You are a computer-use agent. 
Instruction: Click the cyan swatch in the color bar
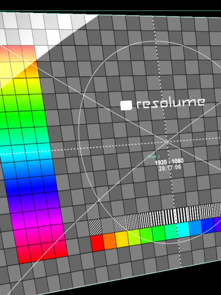click(x=183, y=229)
